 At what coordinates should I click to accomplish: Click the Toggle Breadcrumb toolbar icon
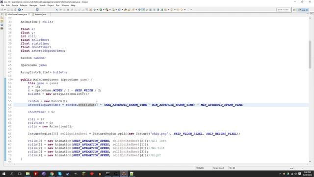pyautogui.click(x=139, y=10)
